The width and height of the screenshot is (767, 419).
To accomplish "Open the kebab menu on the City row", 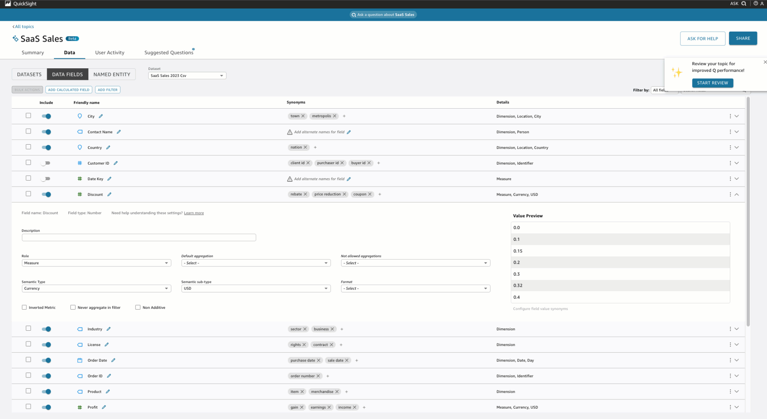I will click(731, 116).
